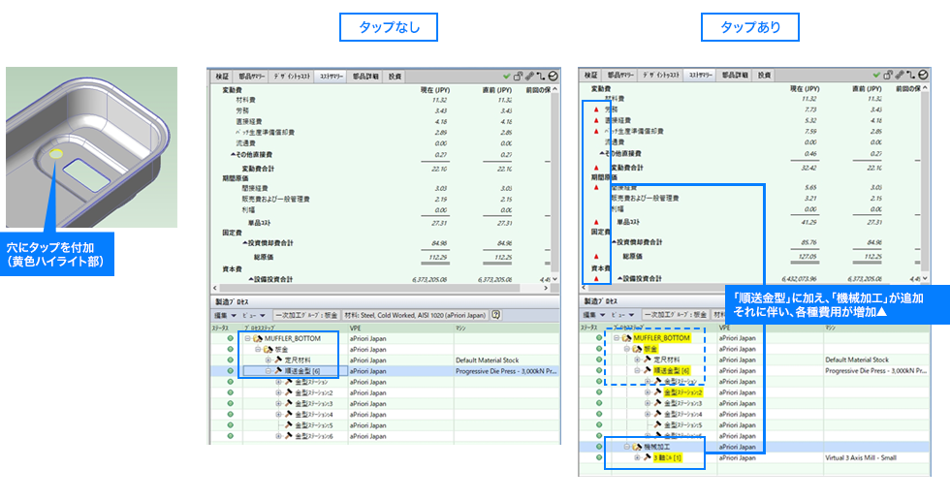Switch to the 検証 tab in left panel
This screenshot has width=950, height=500.
click(222, 75)
